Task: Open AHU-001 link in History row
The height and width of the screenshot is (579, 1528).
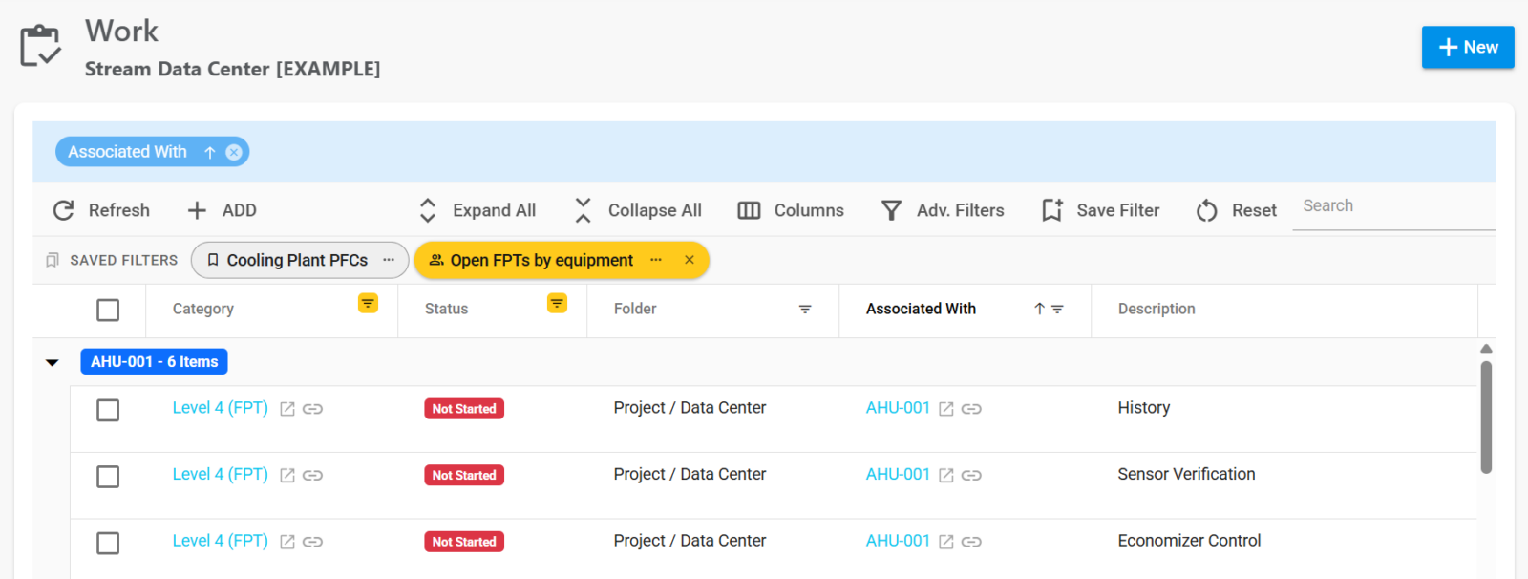Action: (898, 408)
